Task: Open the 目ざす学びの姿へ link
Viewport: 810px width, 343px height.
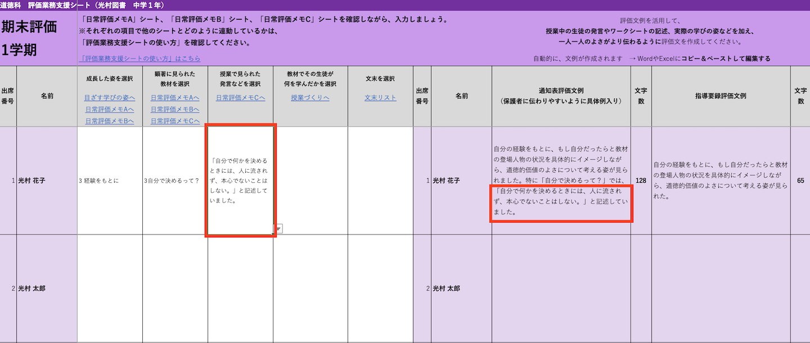Action: (x=110, y=97)
